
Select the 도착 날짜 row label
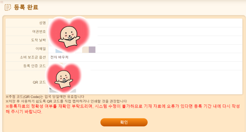(38, 40)
